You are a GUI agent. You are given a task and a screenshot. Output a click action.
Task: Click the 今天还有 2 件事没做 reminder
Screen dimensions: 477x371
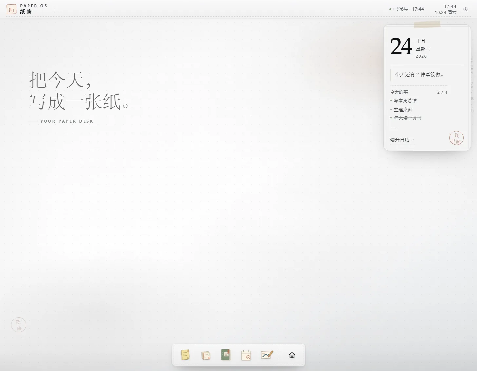[419, 75]
